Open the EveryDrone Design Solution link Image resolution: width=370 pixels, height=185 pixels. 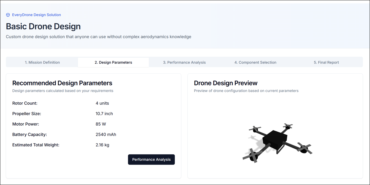coord(36,15)
